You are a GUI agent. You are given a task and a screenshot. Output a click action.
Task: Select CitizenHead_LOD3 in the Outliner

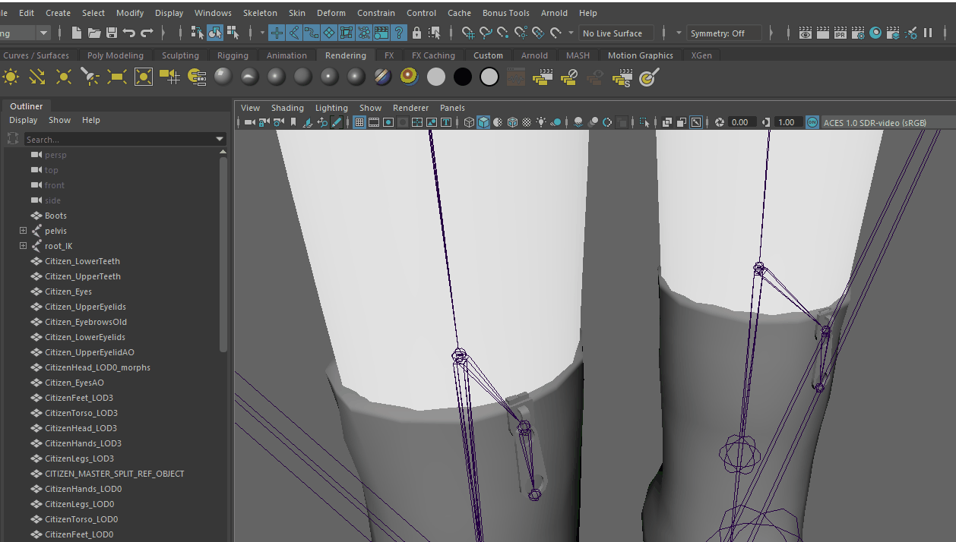81,428
